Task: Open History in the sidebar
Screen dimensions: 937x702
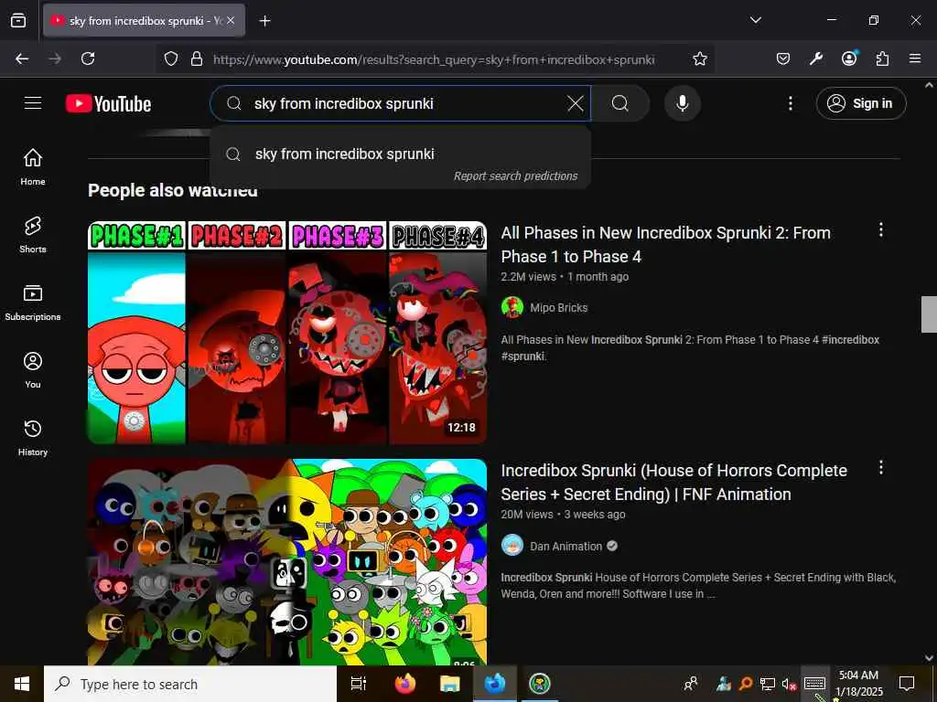Action: coord(33,438)
